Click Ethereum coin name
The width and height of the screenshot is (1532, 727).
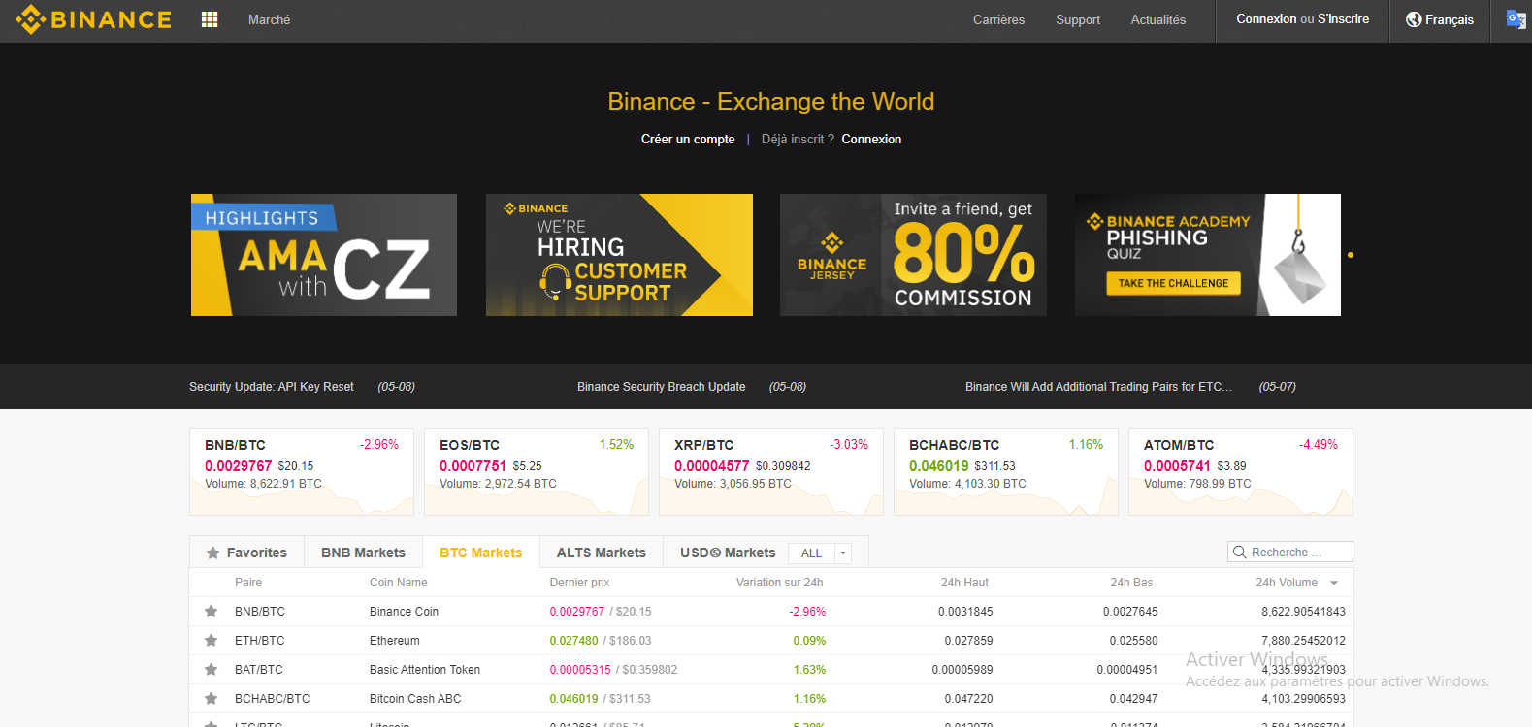(395, 641)
